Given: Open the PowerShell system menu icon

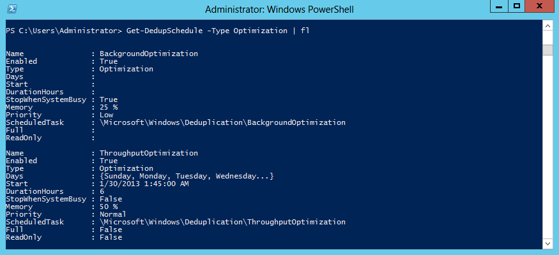Looking at the screenshot, I should [11, 9].
